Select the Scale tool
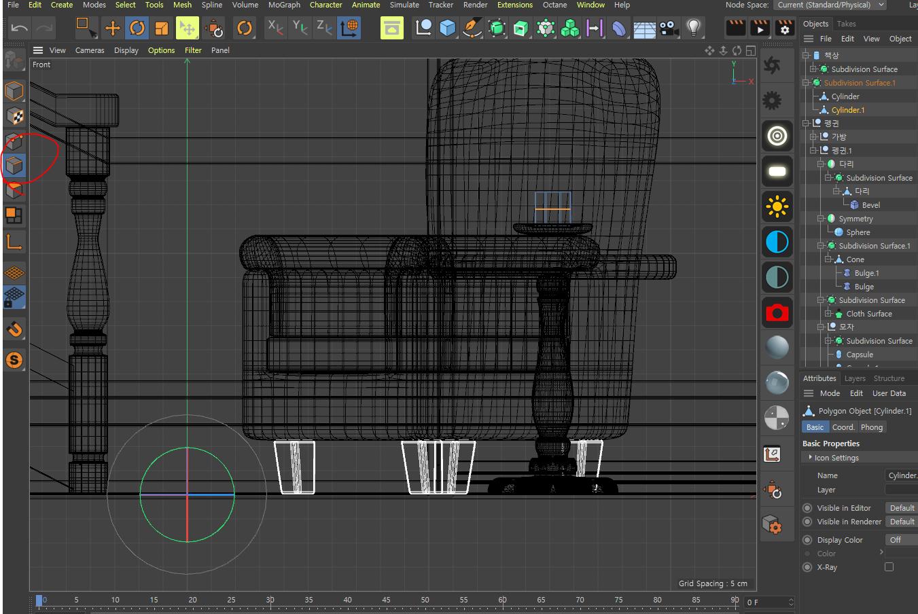The image size is (918, 614). pyautogui.click(x=162, y=28)
